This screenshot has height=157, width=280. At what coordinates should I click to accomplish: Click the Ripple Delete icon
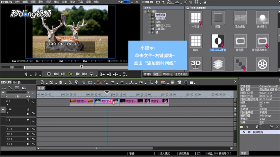tap(106, 82)
